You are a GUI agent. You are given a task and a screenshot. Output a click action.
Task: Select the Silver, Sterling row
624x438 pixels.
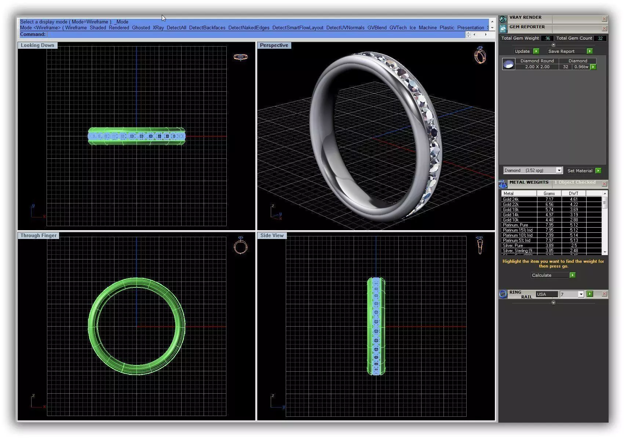coord(551,251)
